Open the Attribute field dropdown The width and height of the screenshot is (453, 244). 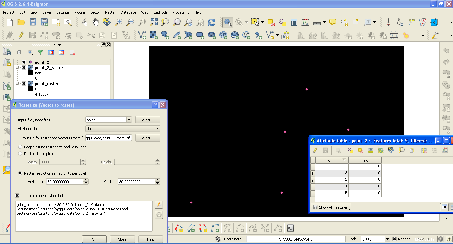pos(157,129)
